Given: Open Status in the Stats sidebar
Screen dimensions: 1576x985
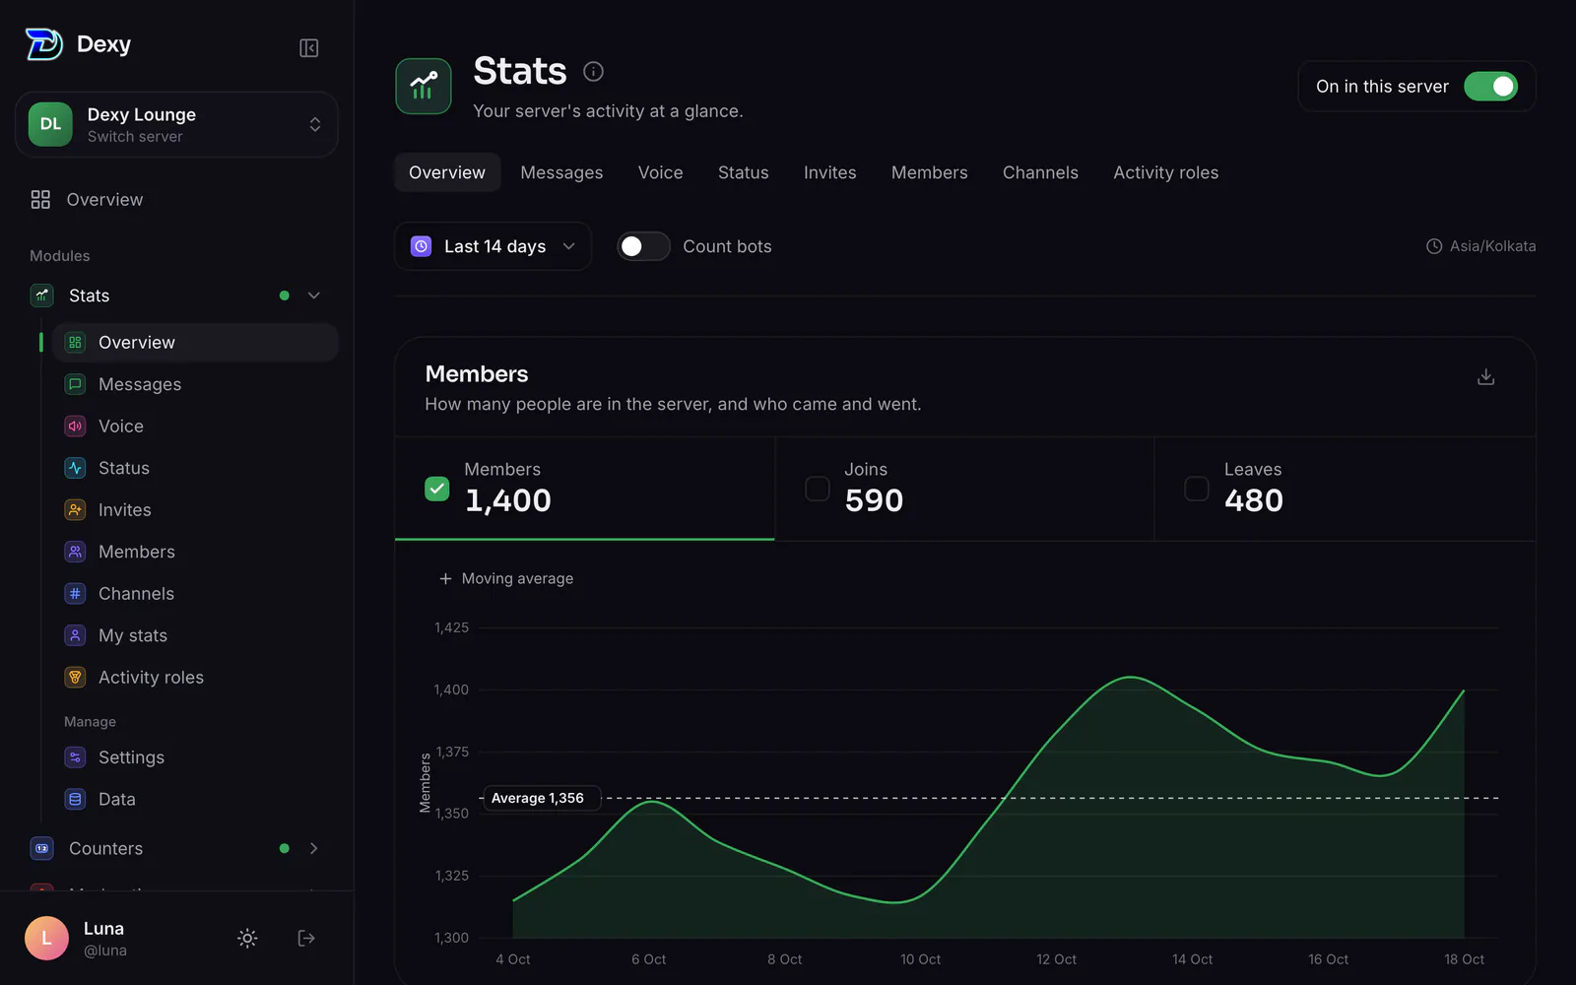Looking at the screenshot, I should [195, 468].
